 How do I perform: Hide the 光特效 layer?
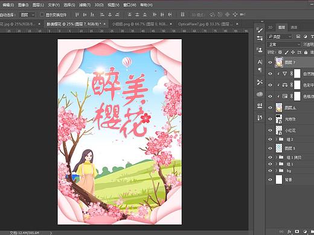tap(271, 119)
